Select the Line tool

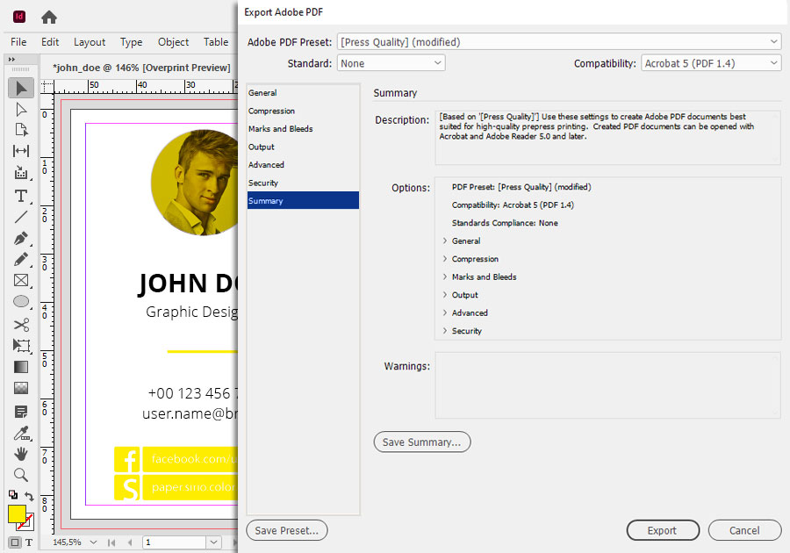click(x=21, y=217)
